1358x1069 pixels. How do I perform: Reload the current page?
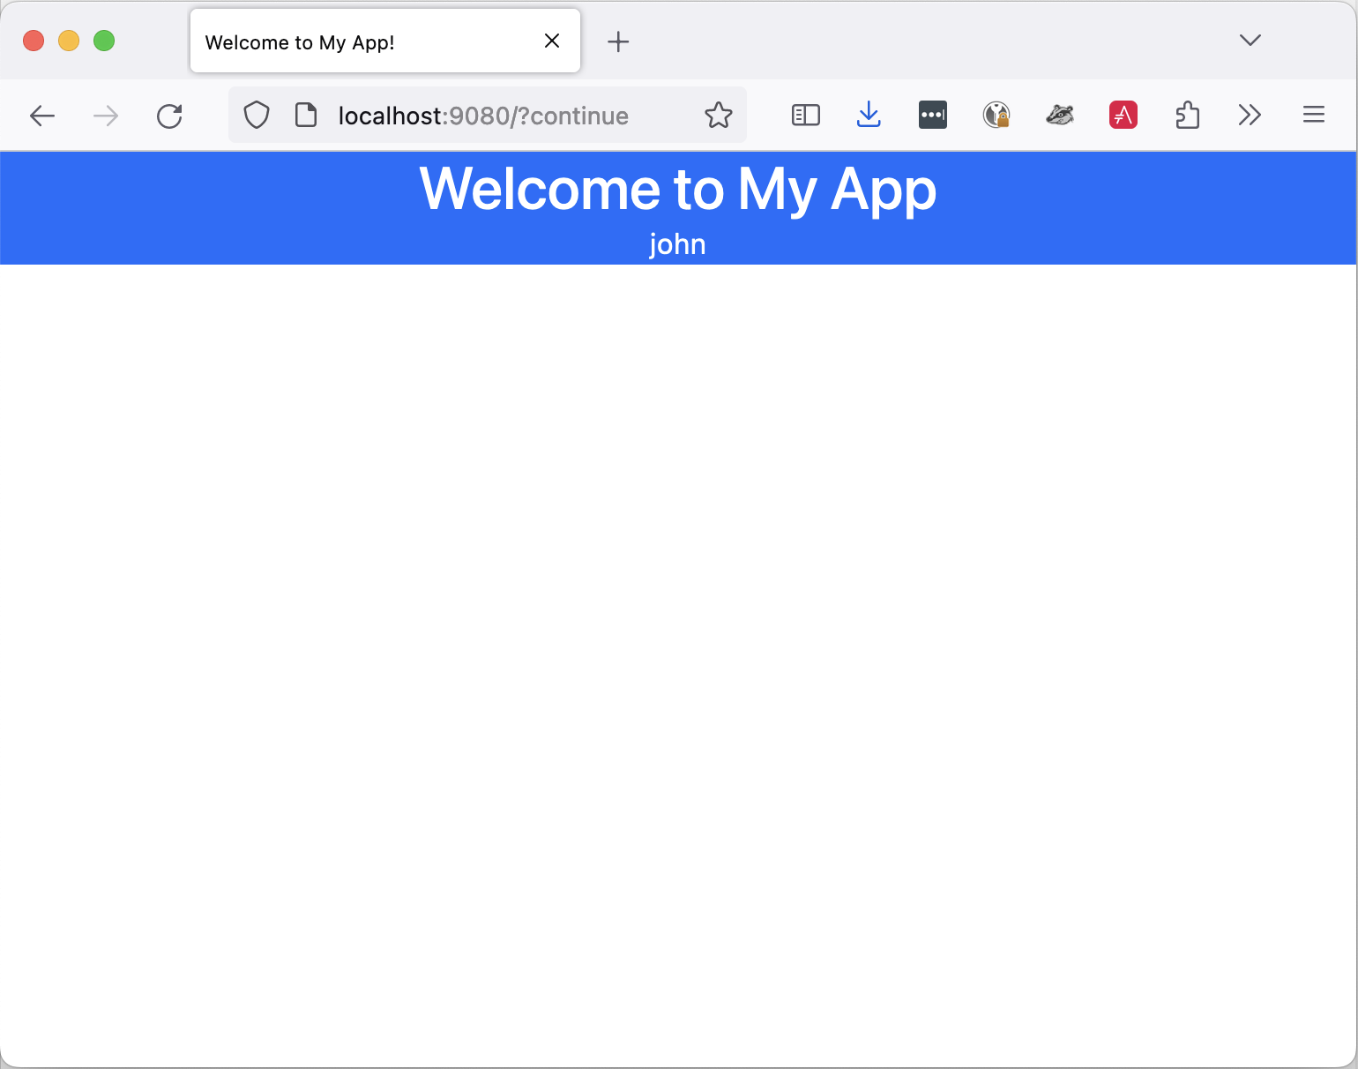169,116
